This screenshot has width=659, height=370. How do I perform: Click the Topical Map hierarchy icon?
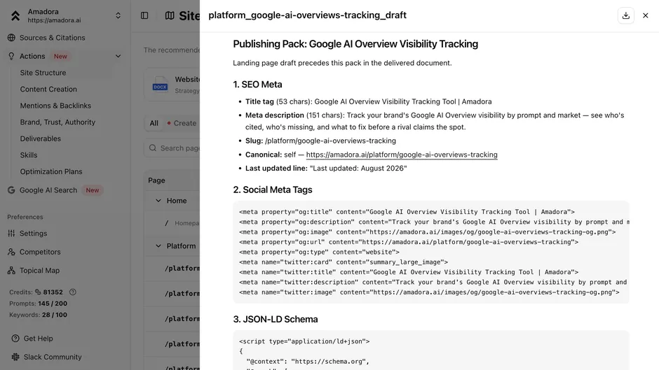[11, 271]
